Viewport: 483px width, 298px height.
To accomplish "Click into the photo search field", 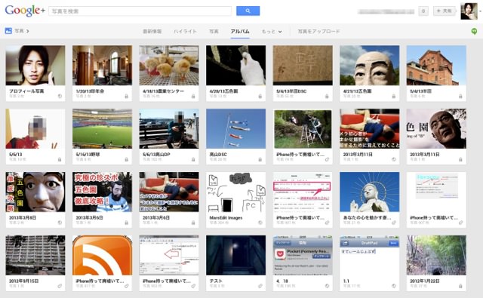I will pos(140,11).
